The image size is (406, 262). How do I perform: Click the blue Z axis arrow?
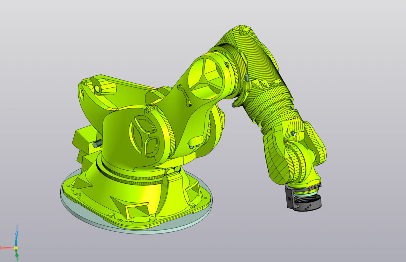coord(17,233)
